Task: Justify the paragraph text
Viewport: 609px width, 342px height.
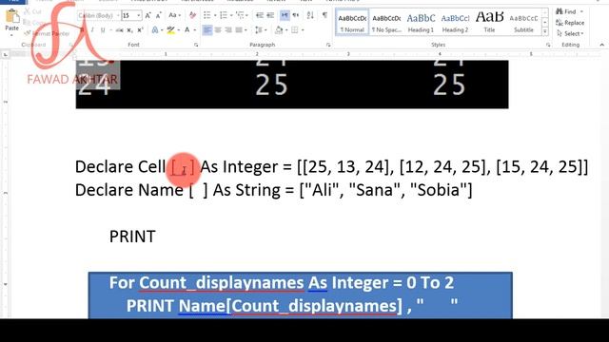Action: [x=239, y=29]
